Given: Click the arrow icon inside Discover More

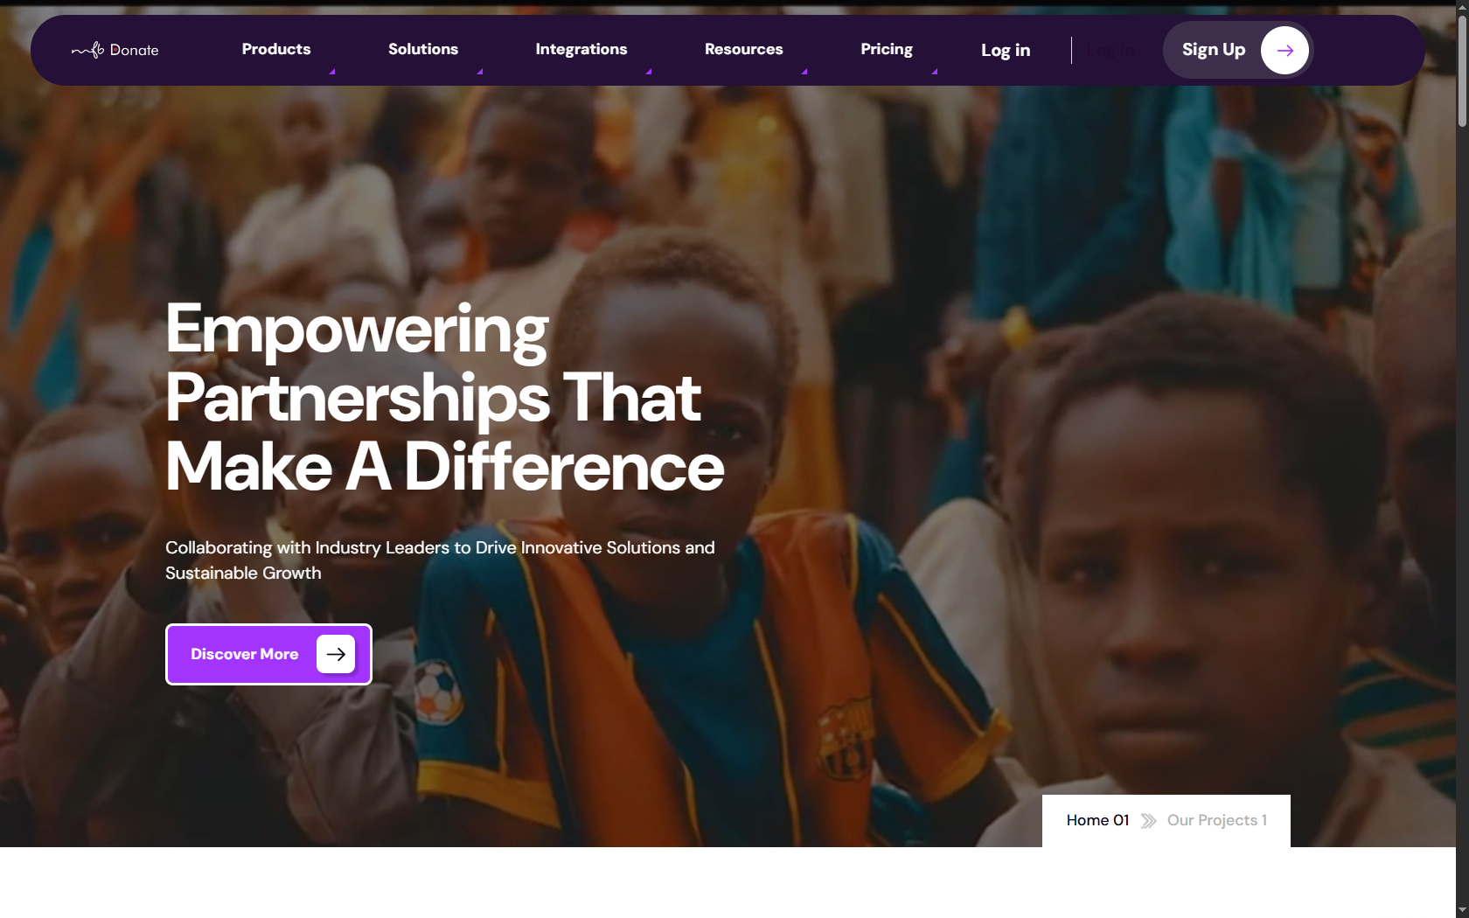Looking at the screenshot, I should [336, 654].
